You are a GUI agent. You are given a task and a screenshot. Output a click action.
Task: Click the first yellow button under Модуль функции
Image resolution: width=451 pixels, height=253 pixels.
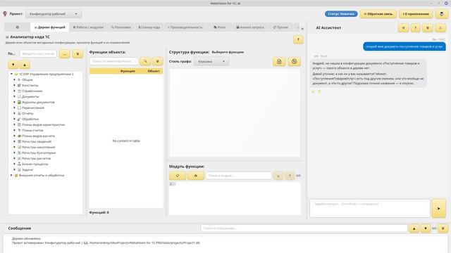(x=178, y=176)
